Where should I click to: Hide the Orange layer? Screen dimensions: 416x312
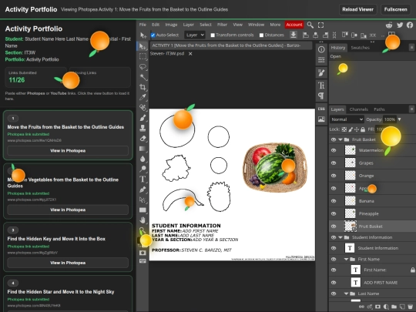point(334,176)
